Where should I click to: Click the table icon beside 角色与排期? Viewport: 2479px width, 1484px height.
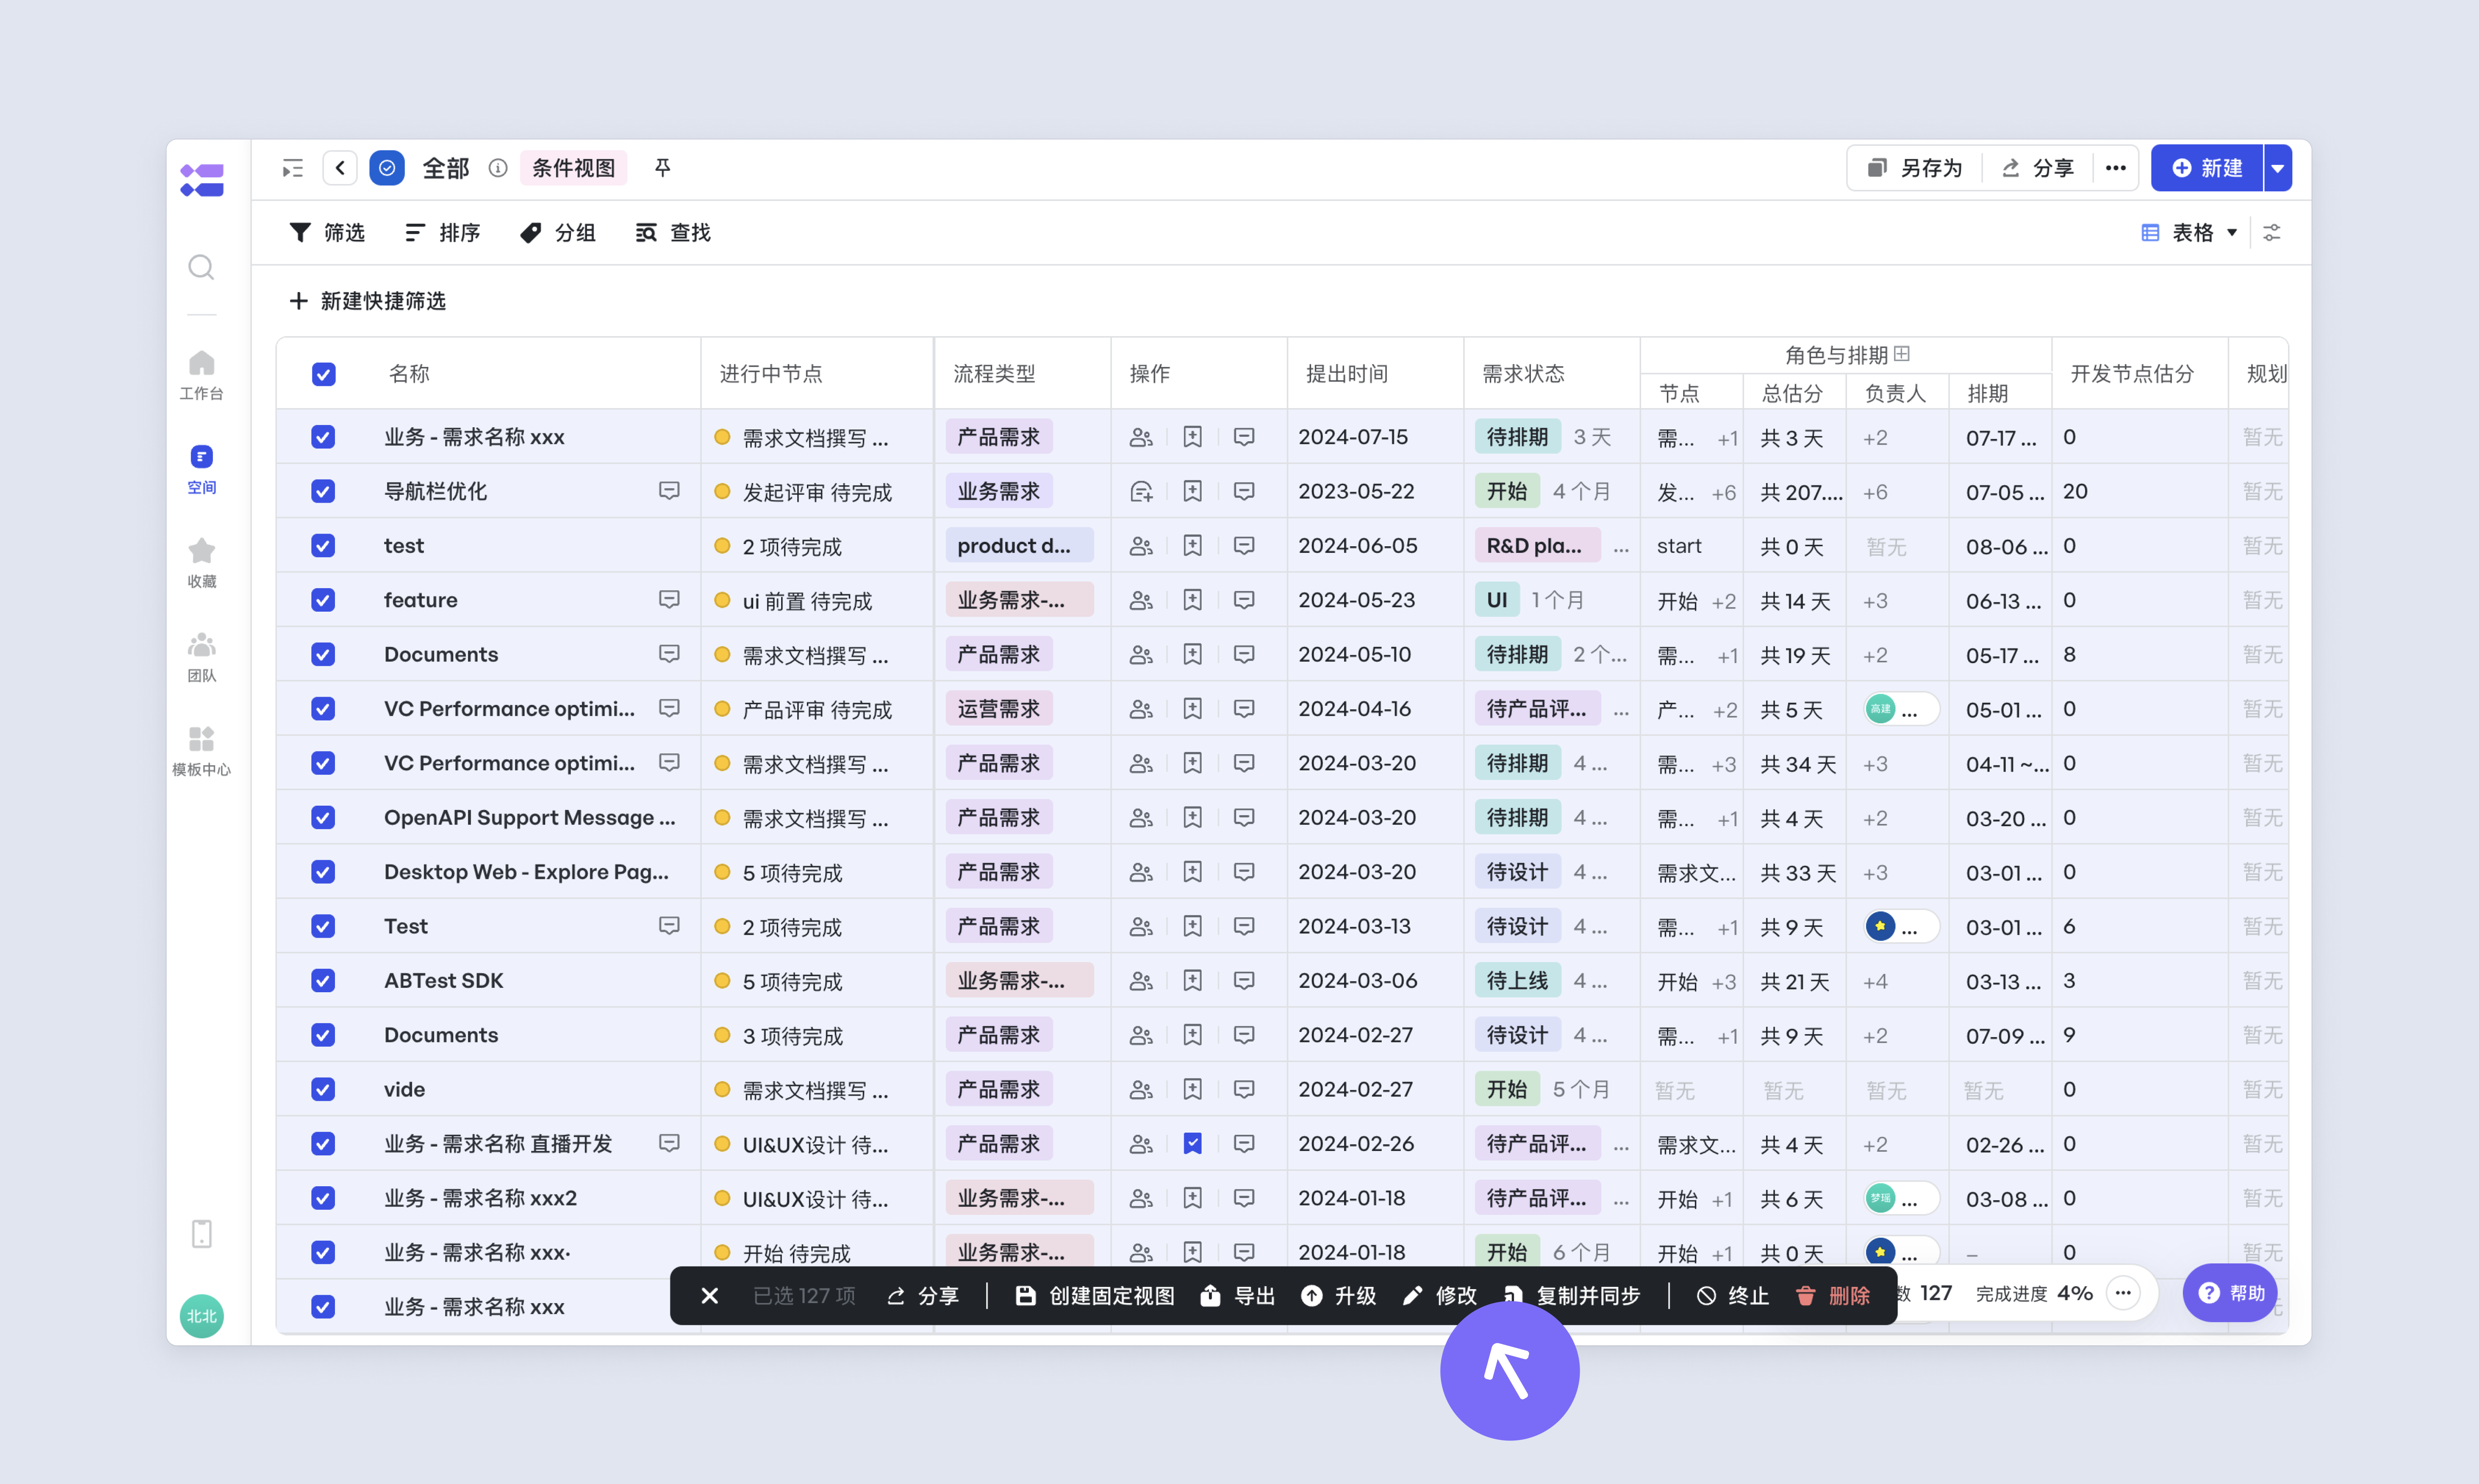tap(1902, 354)
